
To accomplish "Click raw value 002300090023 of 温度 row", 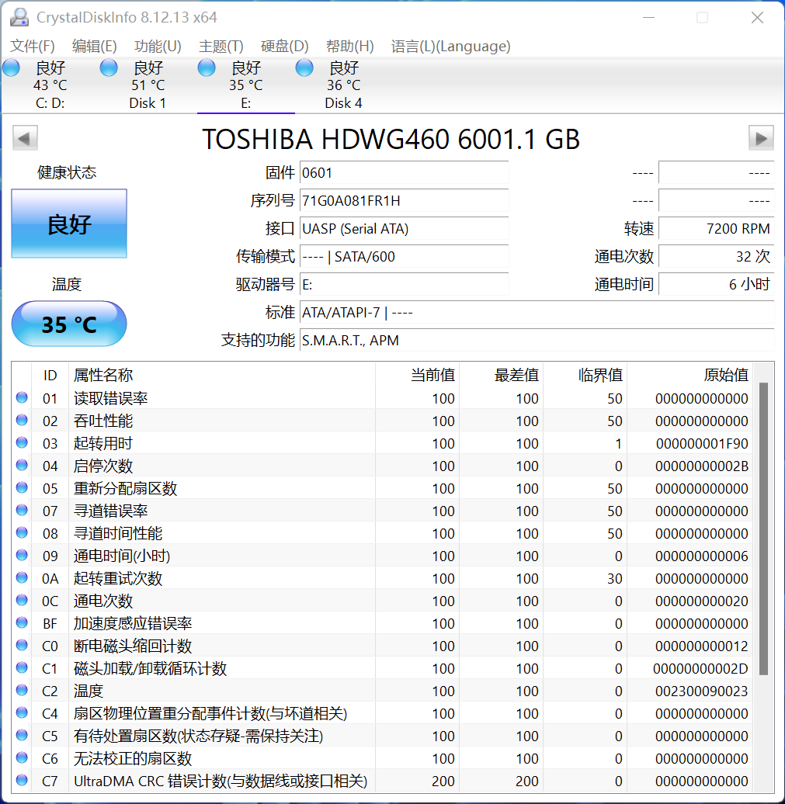I will pos(702,691).
